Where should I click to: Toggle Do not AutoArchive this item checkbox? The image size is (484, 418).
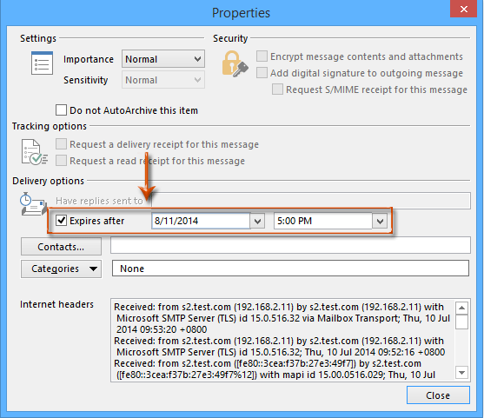click(x=61, y=109)
